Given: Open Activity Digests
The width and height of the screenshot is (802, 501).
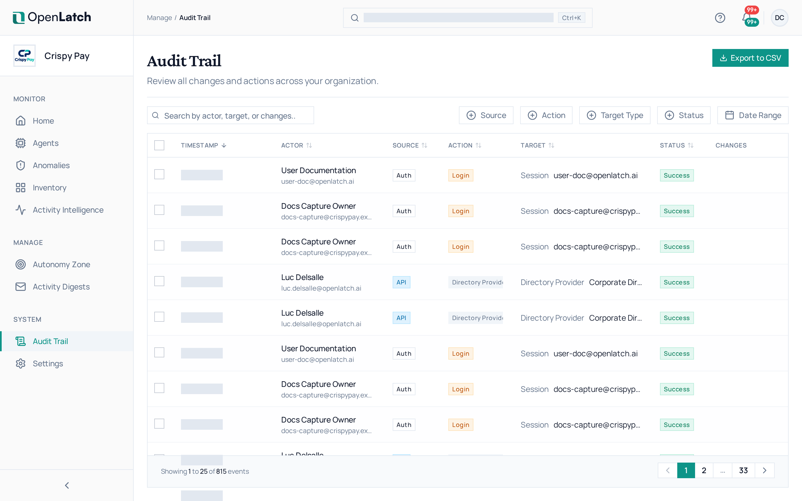Looking at the screenshot, I should tap(67, 286).
